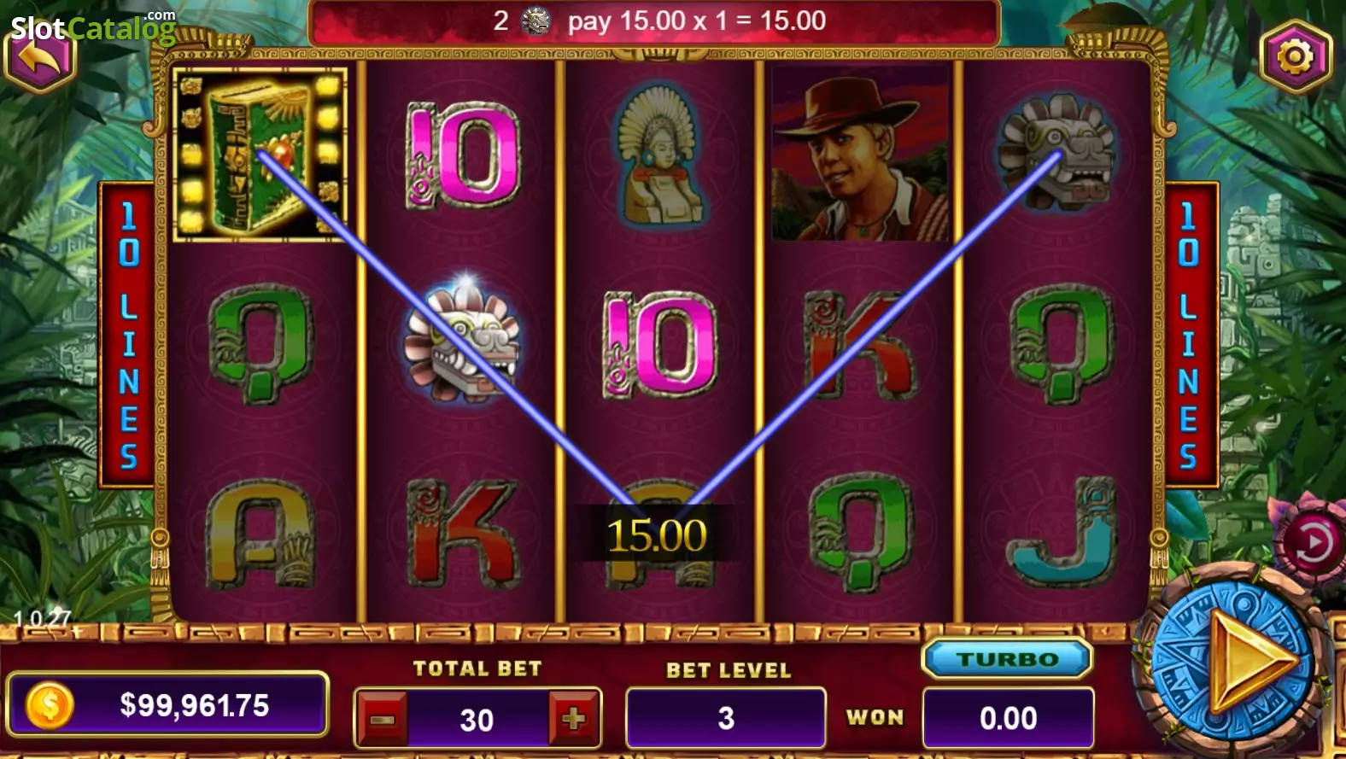Click the serpent head symbol on reel five
The height and width of the screenshot is (759, 1346).
coord(1059,152)
